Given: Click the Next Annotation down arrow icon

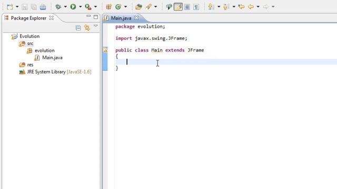Looking at the screenshot, I should tap(211, 7).
